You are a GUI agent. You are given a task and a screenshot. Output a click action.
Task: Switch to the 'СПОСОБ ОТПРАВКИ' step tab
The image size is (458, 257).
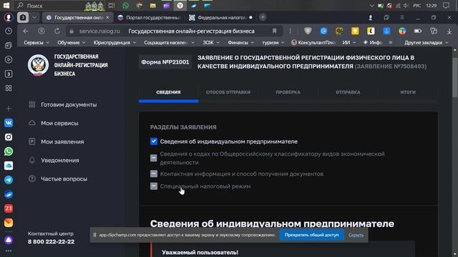[228, 92]
